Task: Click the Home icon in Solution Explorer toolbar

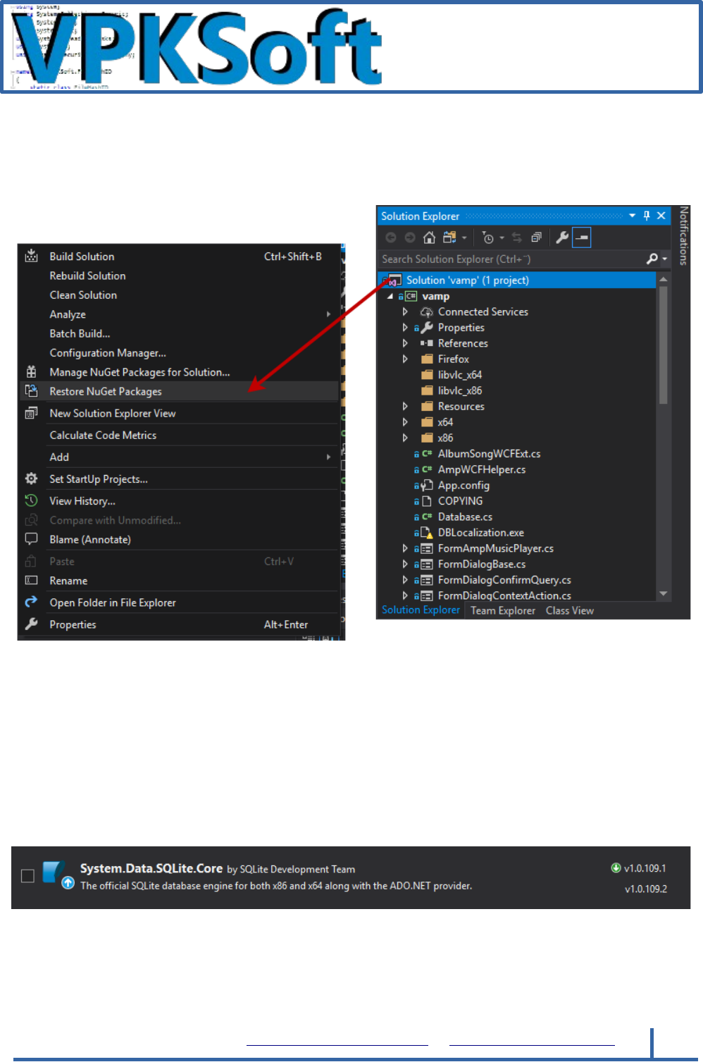Action: [x=429, y=237]
